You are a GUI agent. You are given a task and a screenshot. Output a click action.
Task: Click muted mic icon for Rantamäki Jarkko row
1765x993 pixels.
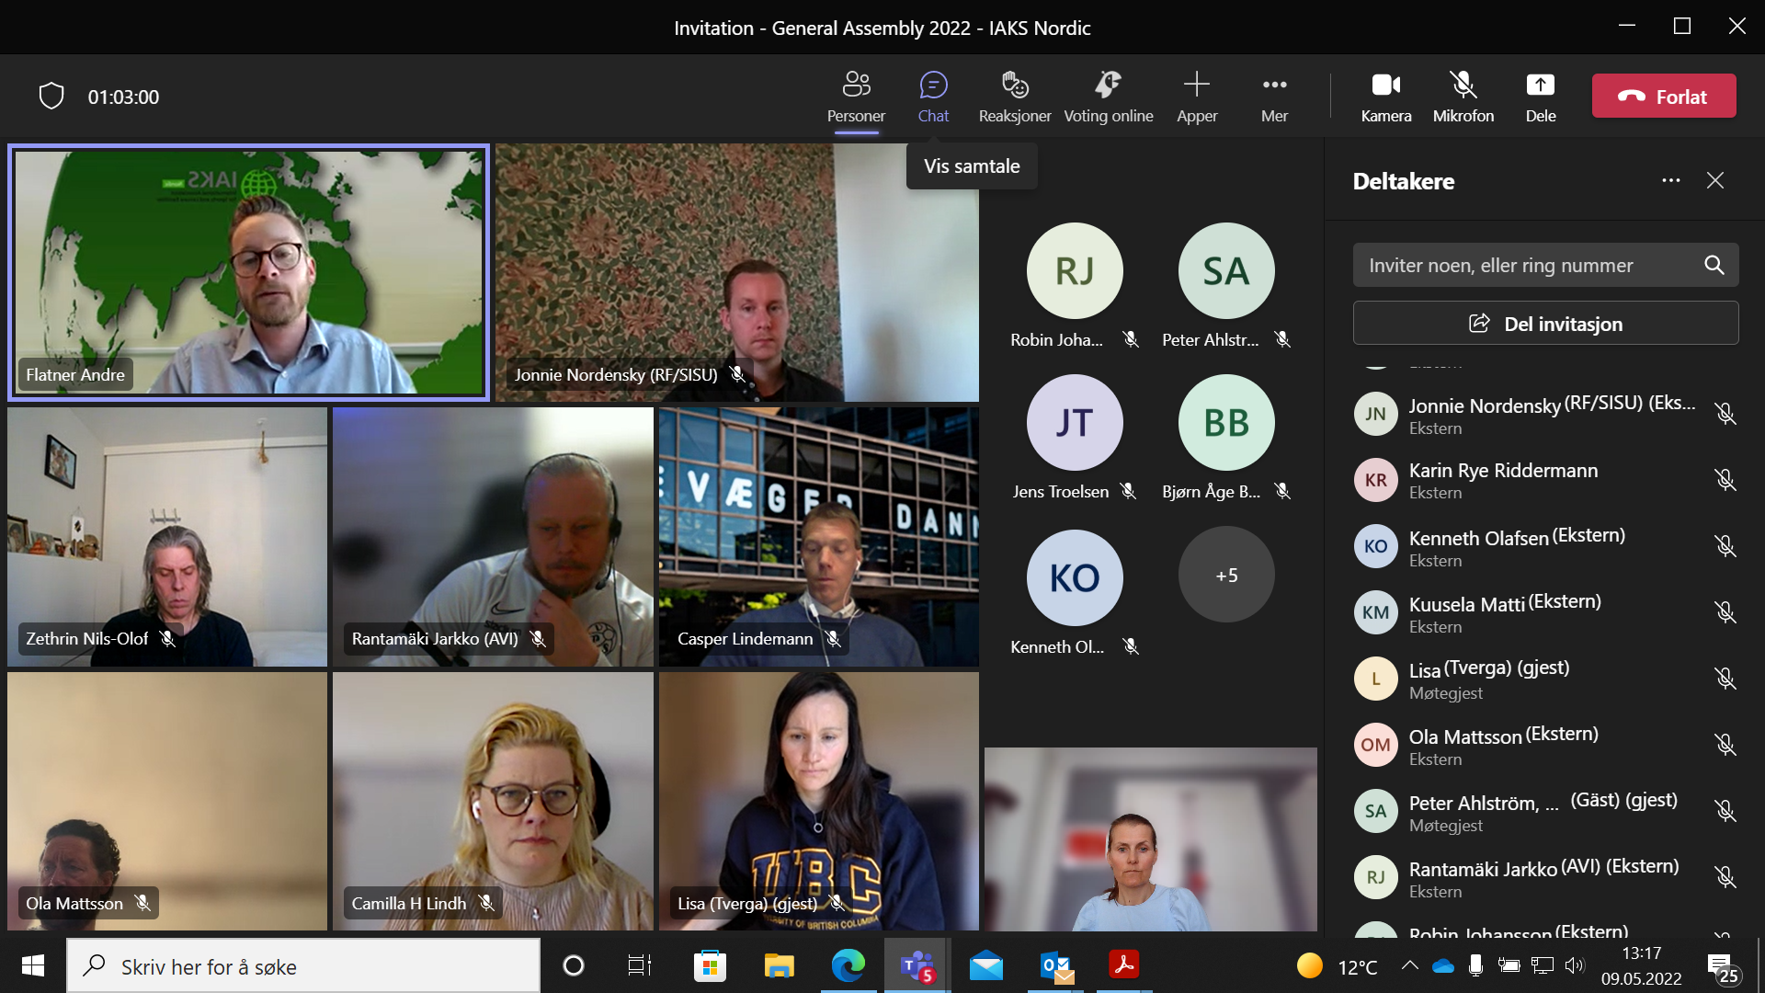(1725, 877)
